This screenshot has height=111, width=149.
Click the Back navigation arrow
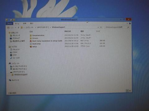click(x=8, y=27)
